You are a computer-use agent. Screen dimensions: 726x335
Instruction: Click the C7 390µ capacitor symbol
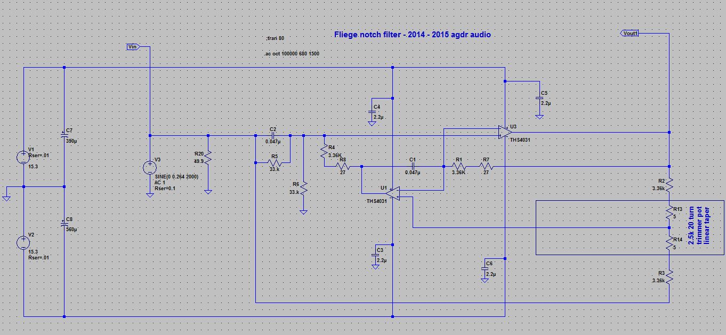point(64,136)
